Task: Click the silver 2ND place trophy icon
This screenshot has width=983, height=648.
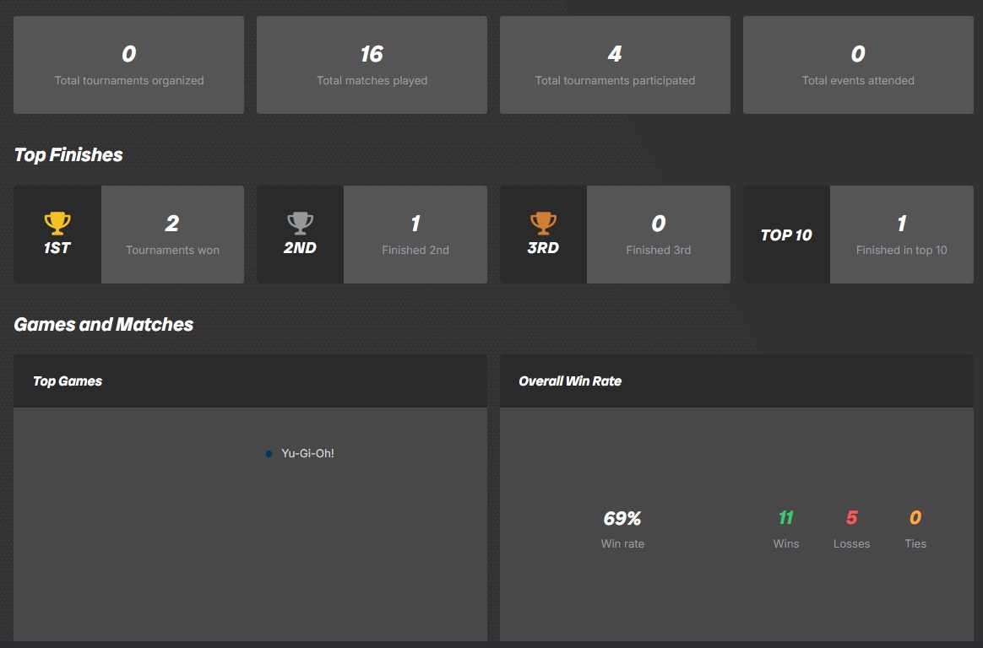Action: click(300, 223)
